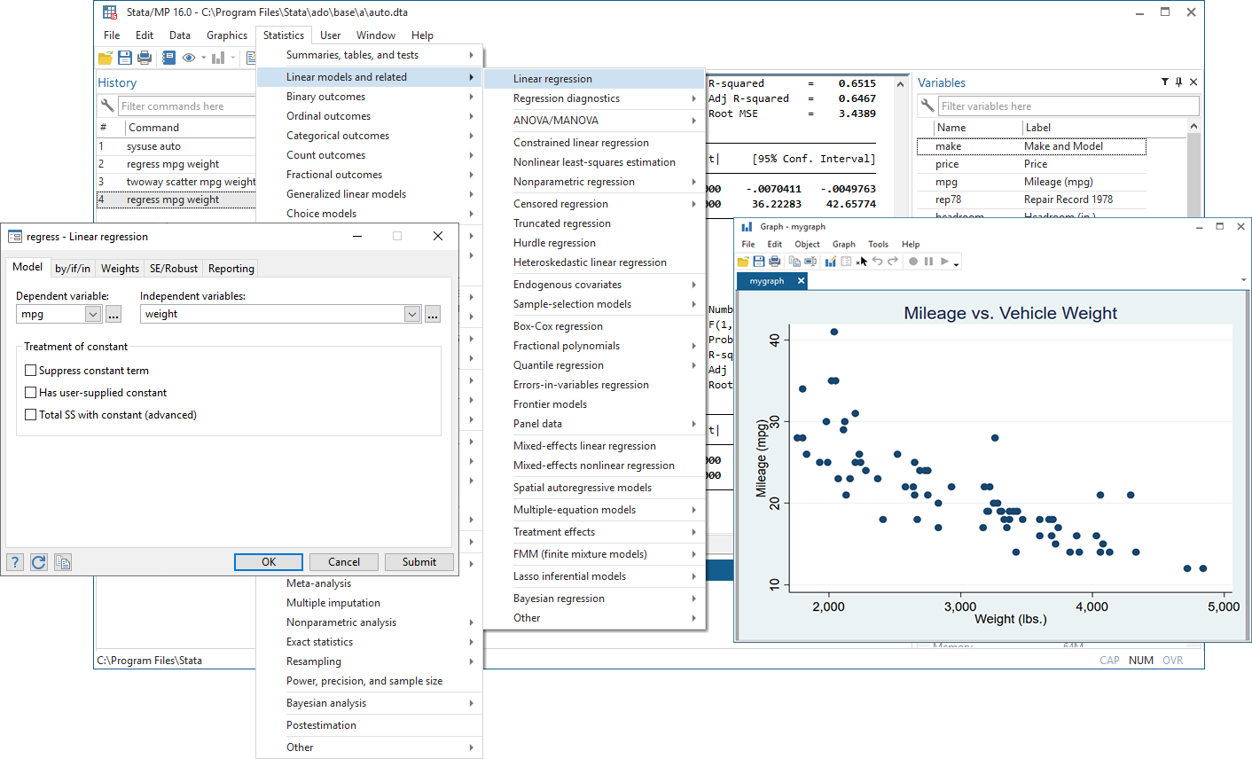Viewport: 1252px width, 759px height.
Task: Open the Independent variables weight dropdown
Action: pyautogui.click(x=412, y=314)
